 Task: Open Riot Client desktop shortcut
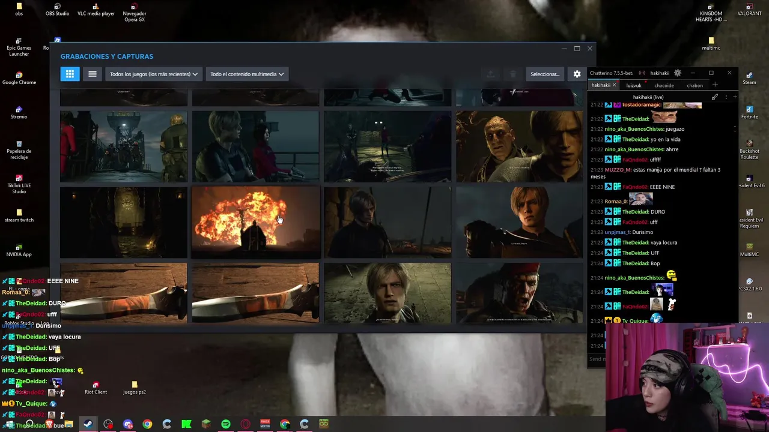click(x=96, y=388)
